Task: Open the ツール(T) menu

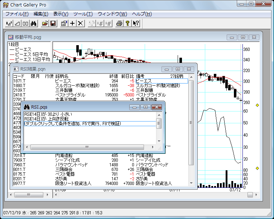Action: [x=83, y=14]
